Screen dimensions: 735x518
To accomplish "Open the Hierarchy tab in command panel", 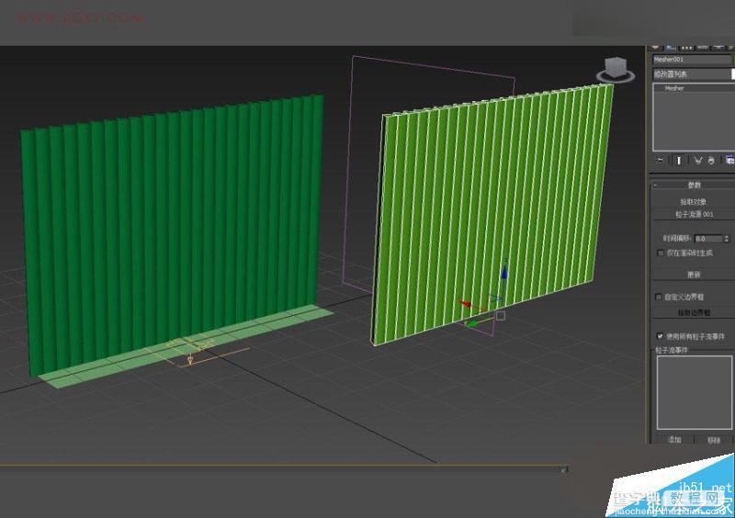I will coord(686,47).
